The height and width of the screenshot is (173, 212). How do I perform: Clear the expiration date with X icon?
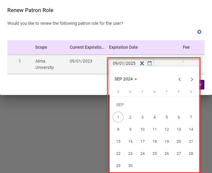tap(142, 63)
